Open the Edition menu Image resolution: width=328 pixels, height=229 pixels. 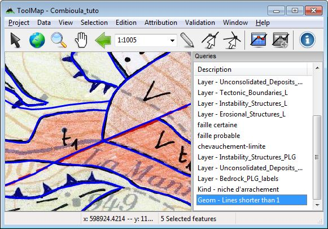point(126,23)
